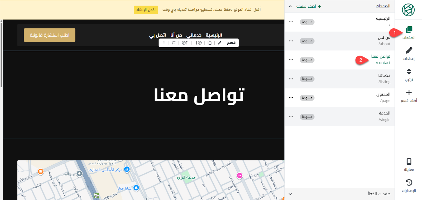Click the swap/replace arrows icon in section toolbar
The width and height of the screenshot is (422, 200).
coord(174,43)
